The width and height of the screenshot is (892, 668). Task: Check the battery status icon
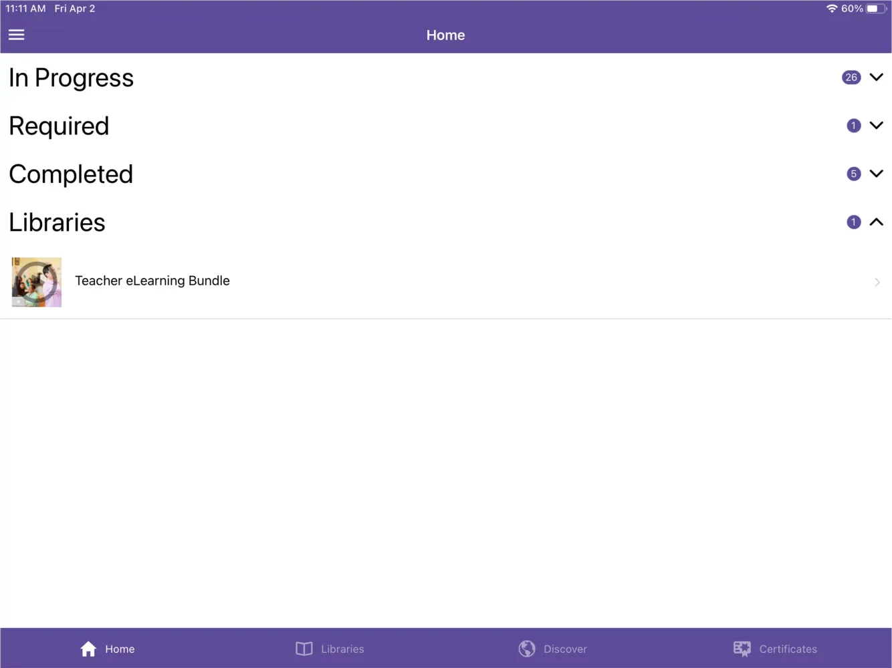(875, 9)
